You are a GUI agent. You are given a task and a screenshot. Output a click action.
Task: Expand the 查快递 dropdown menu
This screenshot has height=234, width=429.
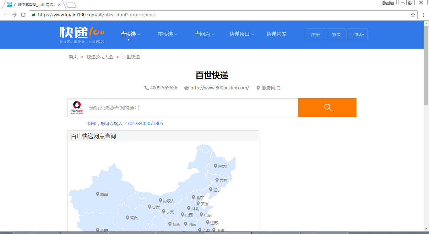[131, 34]
